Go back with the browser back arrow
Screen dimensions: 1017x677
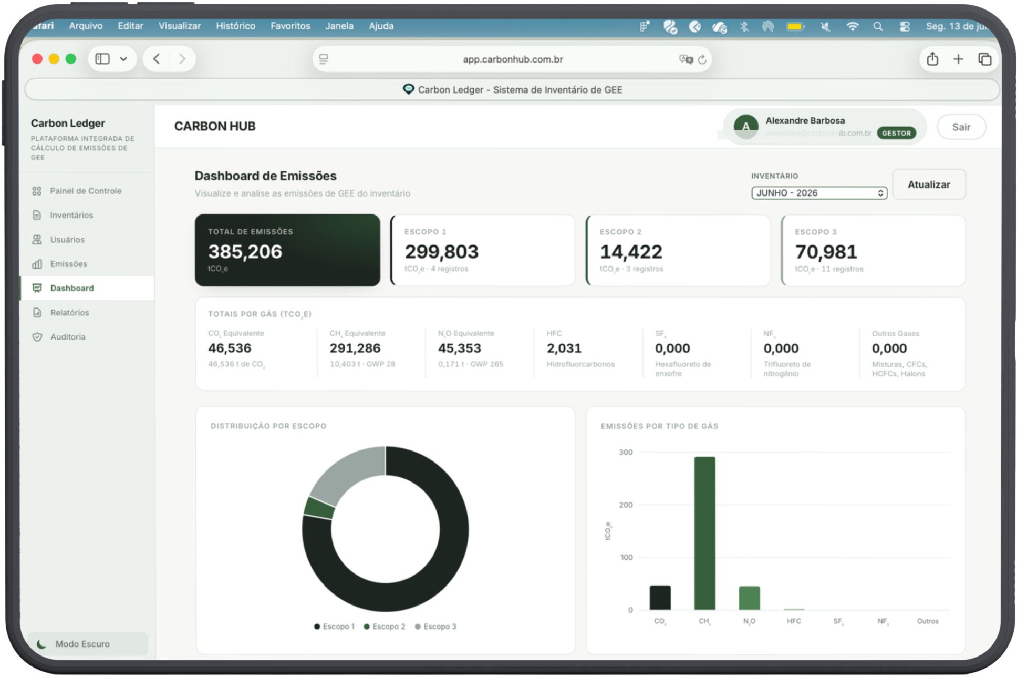pos(157,59)
